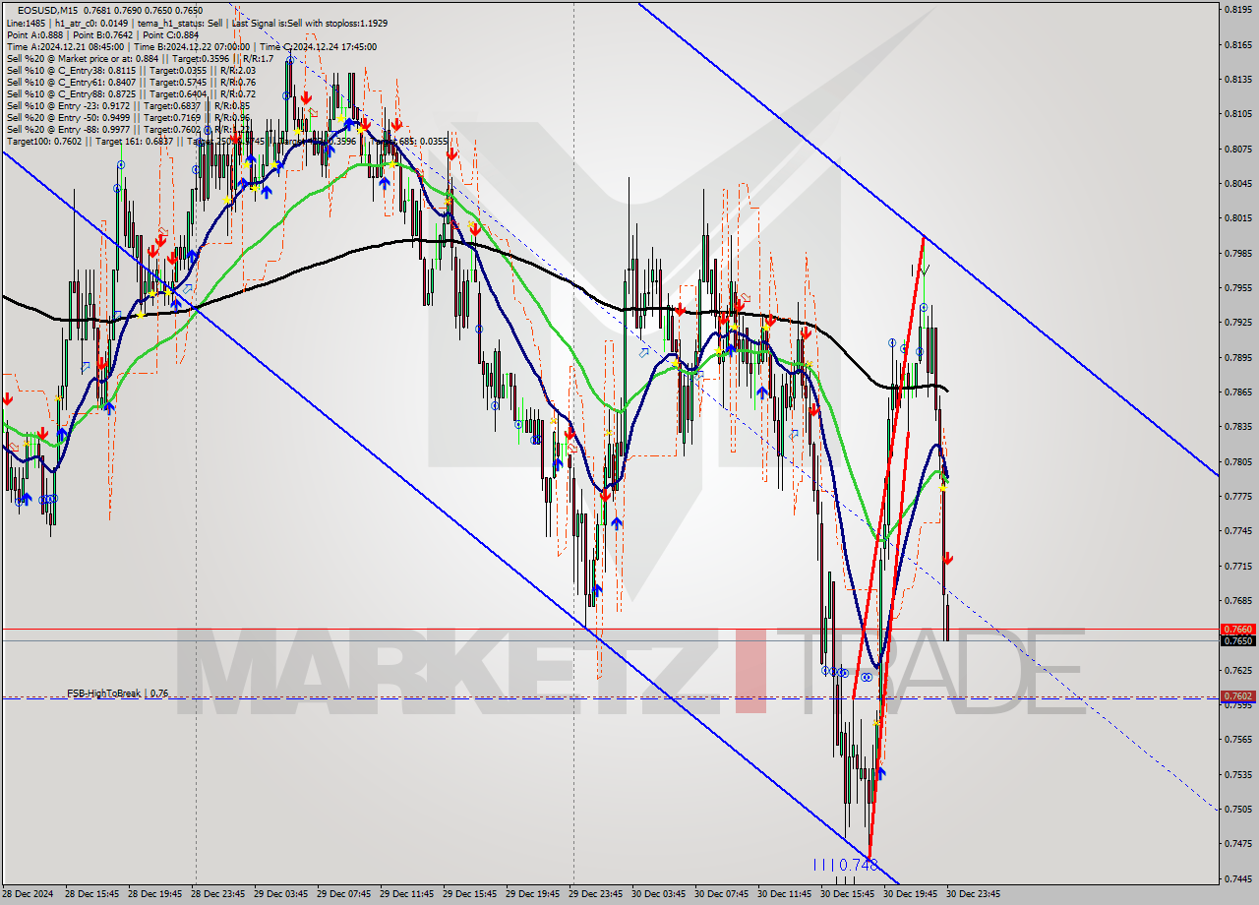The height and width of the screenshot is (905, 1259).
Task: Click the '0.748' low label on the chart
Action: 859,865
